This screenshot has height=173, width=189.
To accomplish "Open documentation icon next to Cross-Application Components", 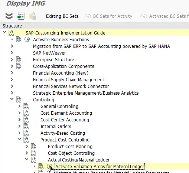I will [x=19, y=66].
